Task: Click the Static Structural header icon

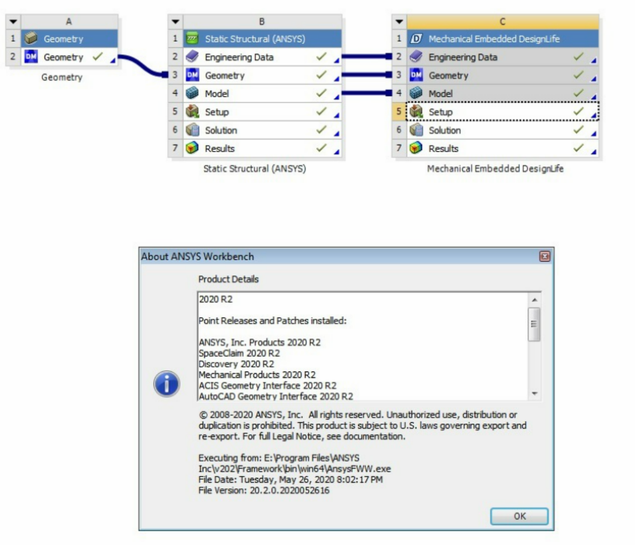Action: coord(192,39)
